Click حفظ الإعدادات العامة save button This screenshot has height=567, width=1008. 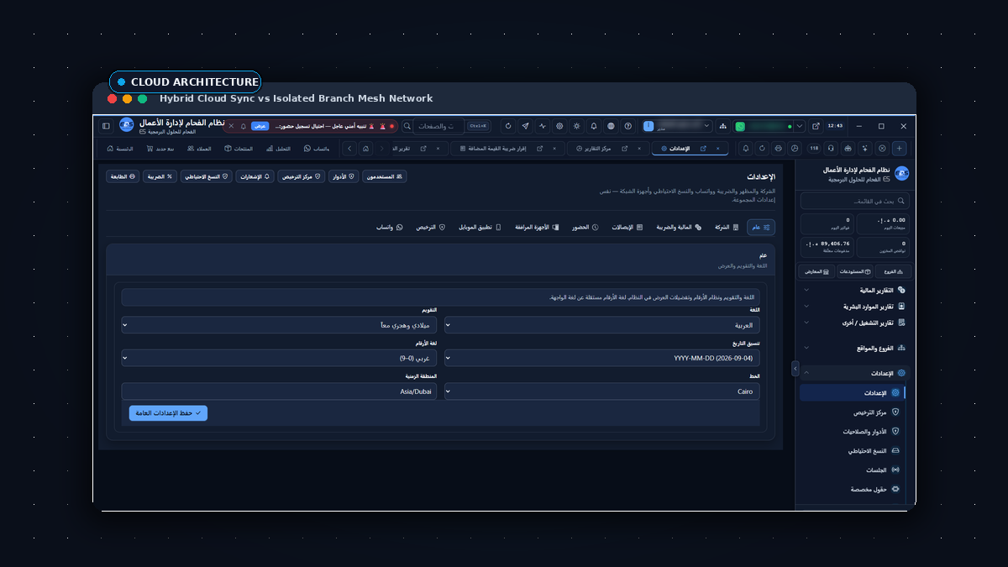pyautogui.click(x=168, y=413)
